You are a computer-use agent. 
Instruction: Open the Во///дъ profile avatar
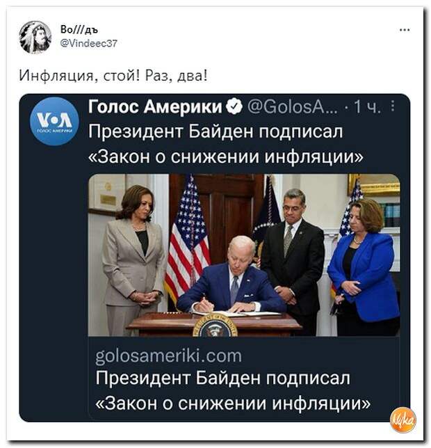coord(35,37)
